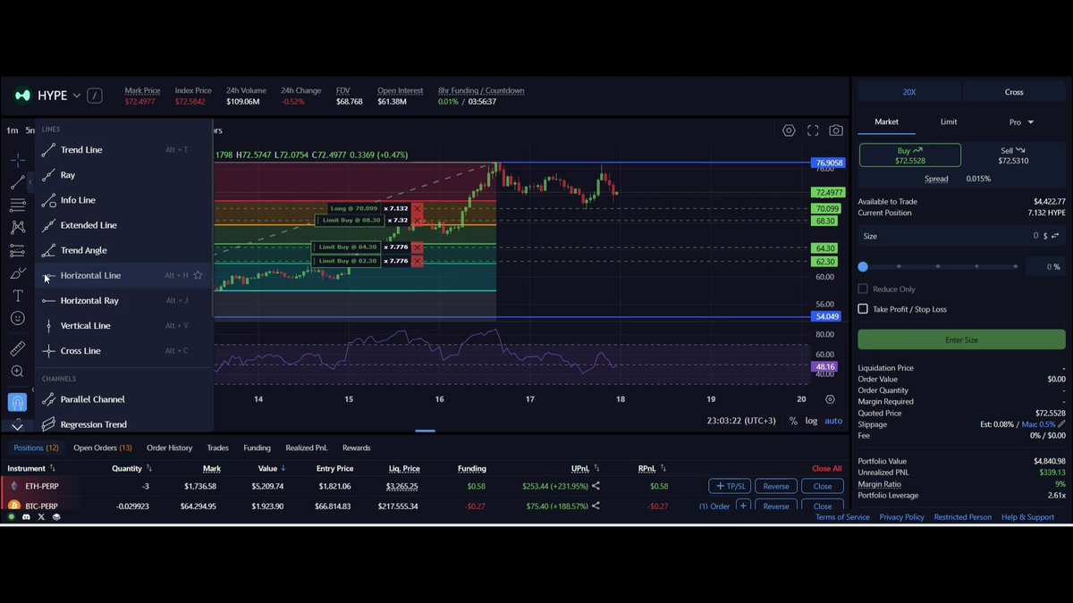Open the Help & Support link
This screenshot has height=603, width=1073.
[1027, 517]
